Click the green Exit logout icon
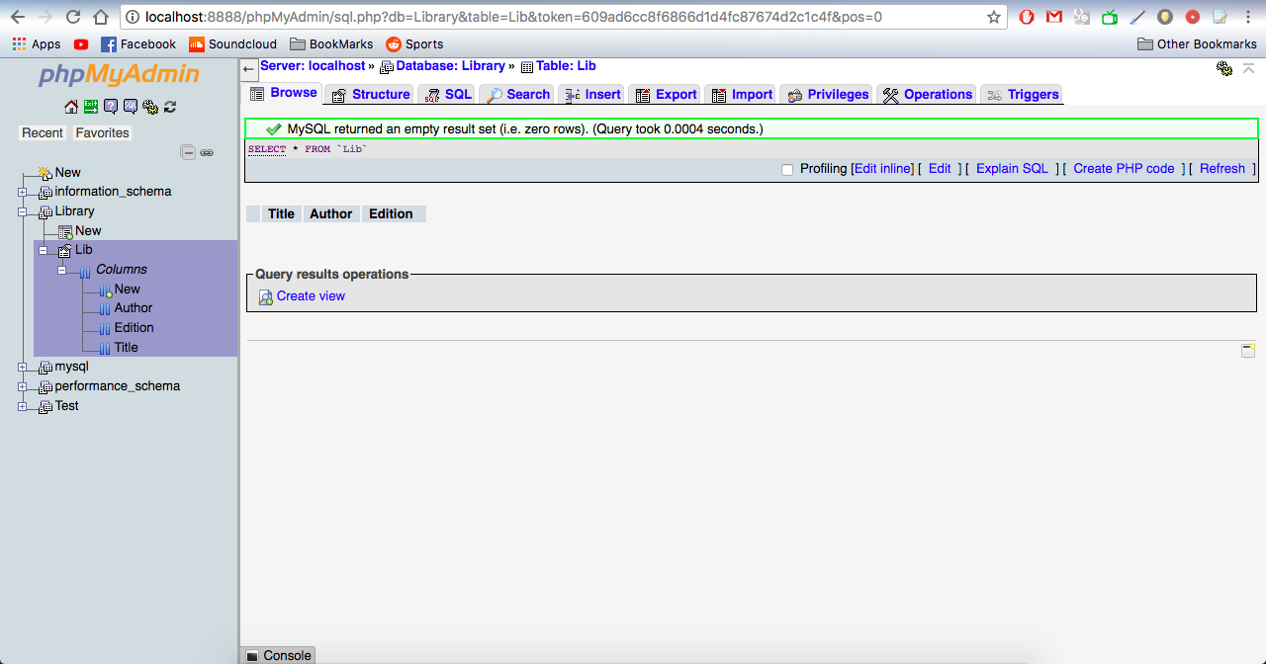This screenshot has height=664, width=1266. click(91, 107)
